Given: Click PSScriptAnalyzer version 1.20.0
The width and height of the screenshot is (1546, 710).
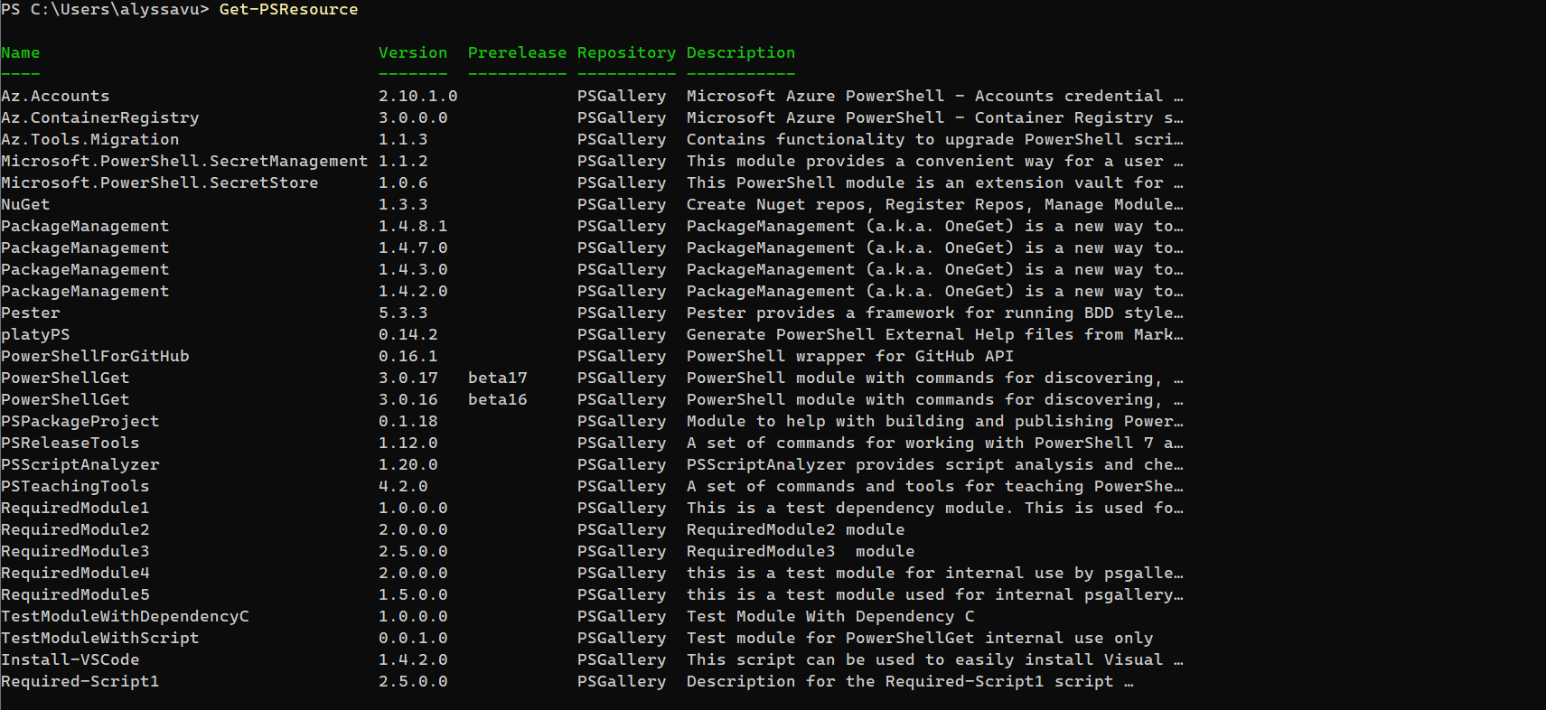Looking at the screenshot, I should (x=408, y=464).
